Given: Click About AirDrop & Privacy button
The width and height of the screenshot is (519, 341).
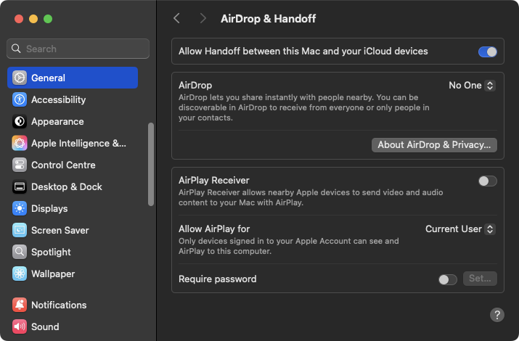Looking at the screenshot, I should 434,145.
